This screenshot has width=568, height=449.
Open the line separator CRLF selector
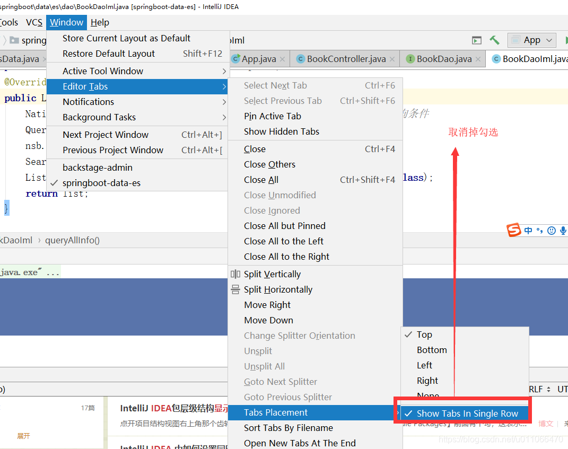(x=539, y=389)
